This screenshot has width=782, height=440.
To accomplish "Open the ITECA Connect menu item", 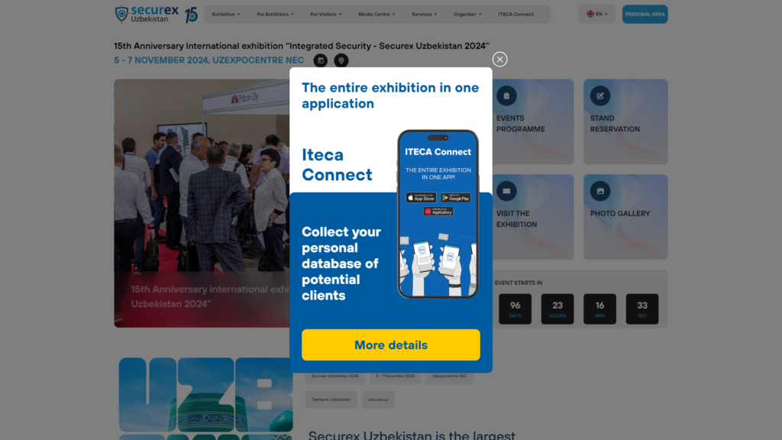I will pos(515,14).
